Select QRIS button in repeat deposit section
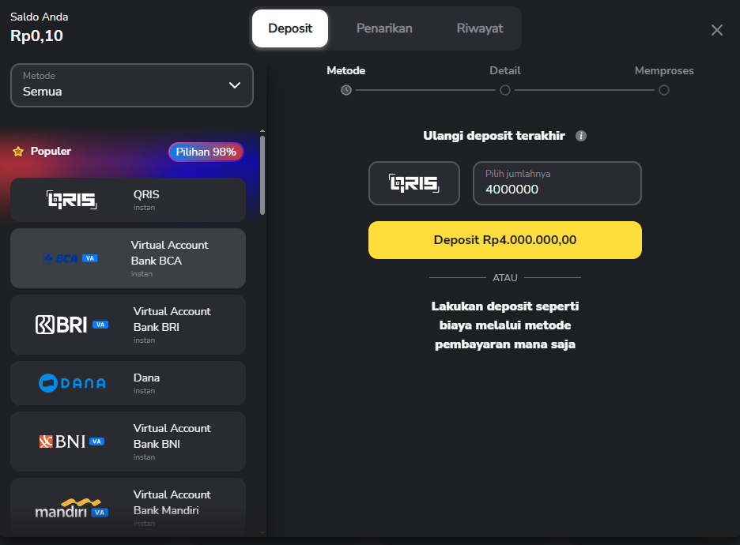Screen dimensions: 740x545 pos(414,183)
